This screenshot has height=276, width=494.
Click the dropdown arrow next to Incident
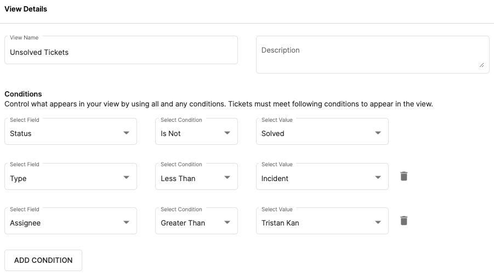(378, 178)
